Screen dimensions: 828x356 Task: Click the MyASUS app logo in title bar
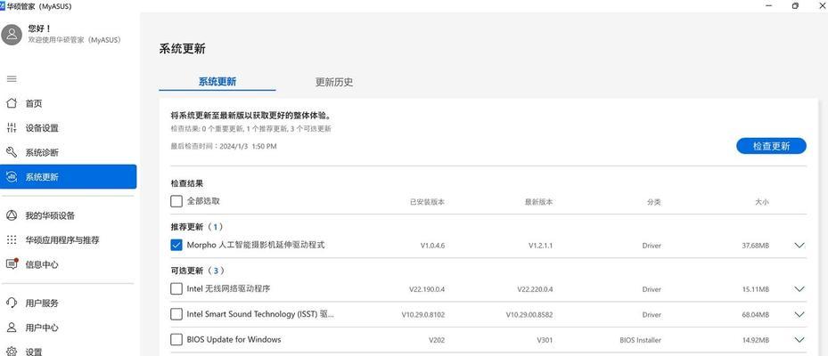pyautogui.click(x=2, y=6)
